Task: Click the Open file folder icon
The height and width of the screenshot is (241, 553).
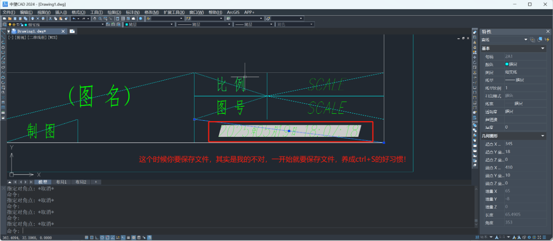Action: click(x=9, y=18)
